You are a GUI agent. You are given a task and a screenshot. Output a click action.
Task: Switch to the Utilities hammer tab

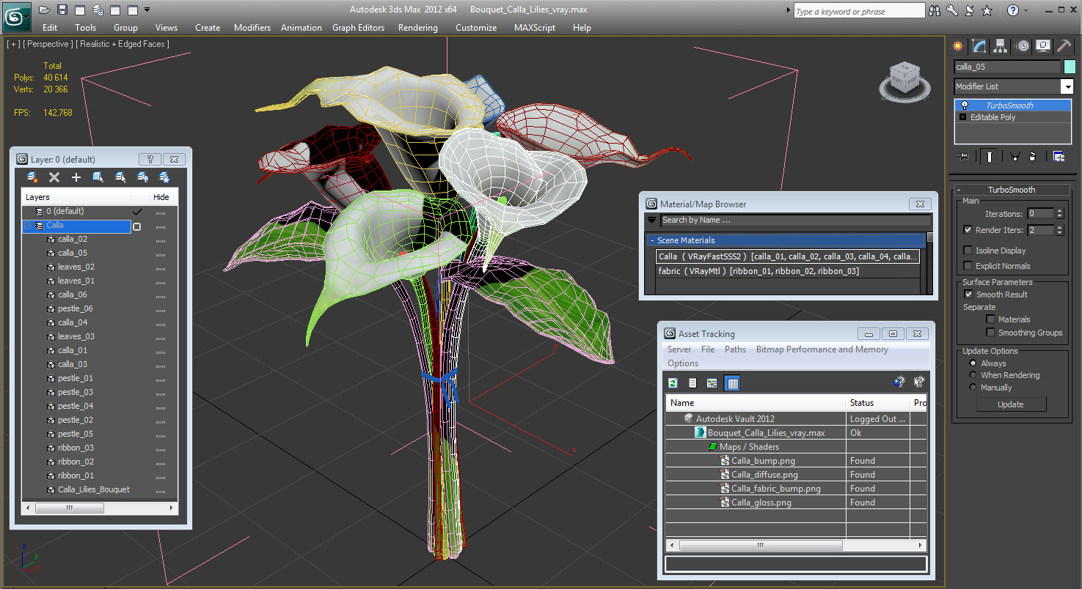[x=1064, y=46]
